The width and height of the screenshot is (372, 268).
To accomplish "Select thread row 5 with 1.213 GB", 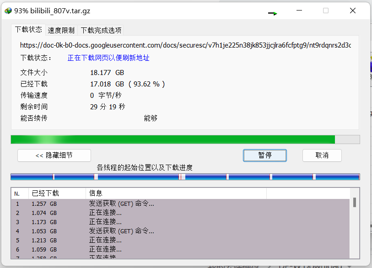I will point(180,240).
